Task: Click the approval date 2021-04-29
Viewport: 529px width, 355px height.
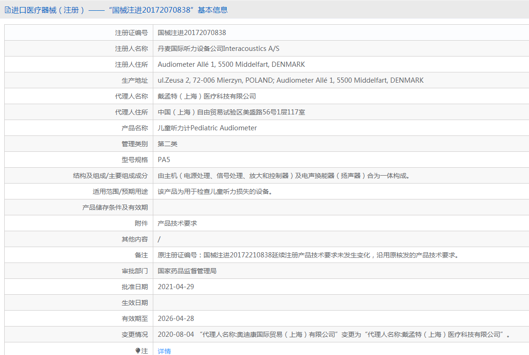Action: tap(176, 287)
